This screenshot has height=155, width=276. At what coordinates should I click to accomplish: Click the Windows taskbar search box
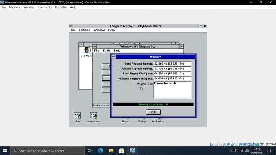(47, 151)
